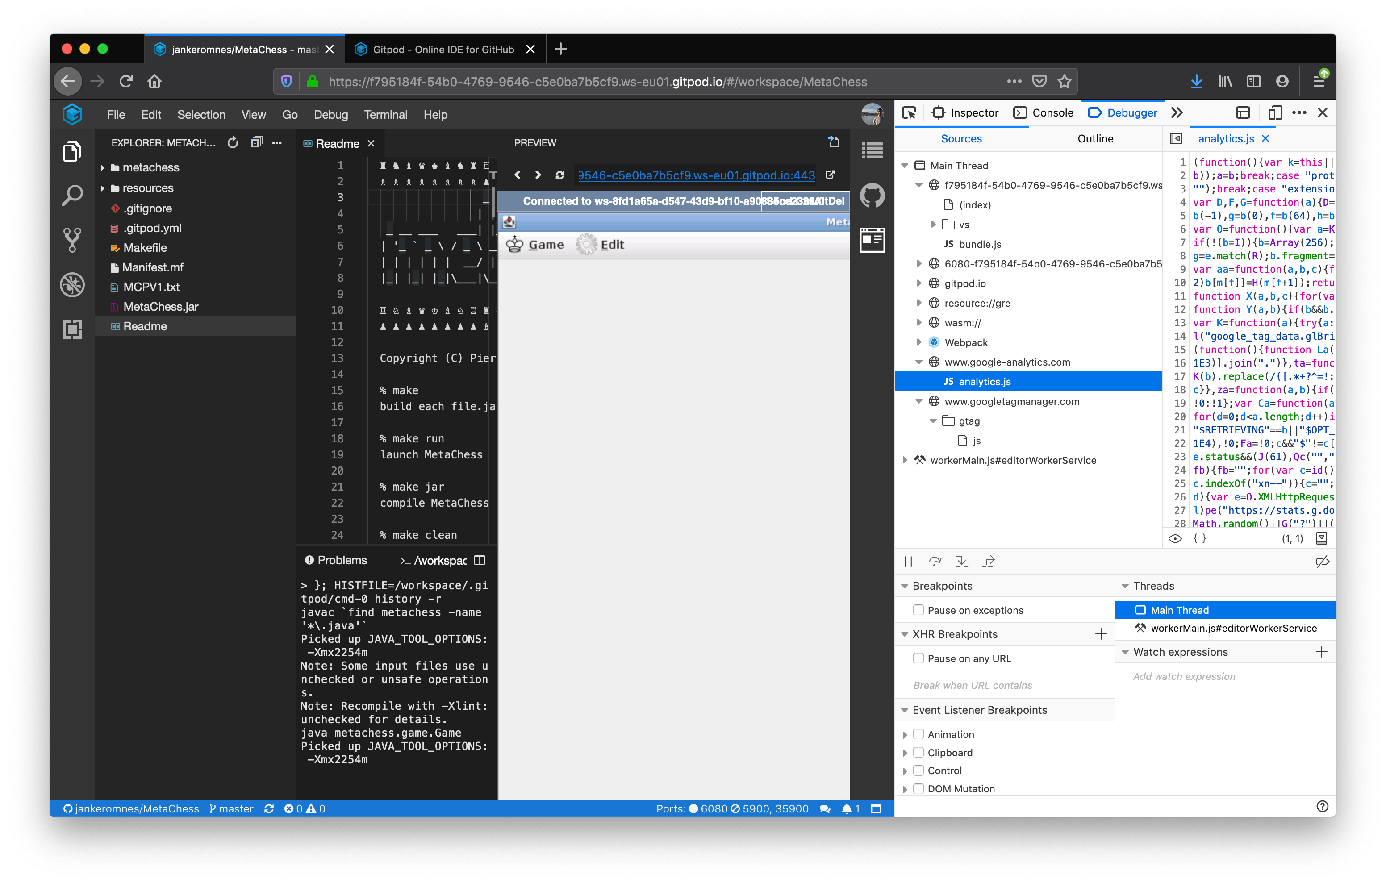Open the Explorer files icon in activity bar
This screenshot has height=883, width=1386.
[x=72, y=152]
